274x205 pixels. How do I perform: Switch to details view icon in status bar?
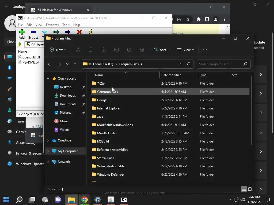point(244,189)
